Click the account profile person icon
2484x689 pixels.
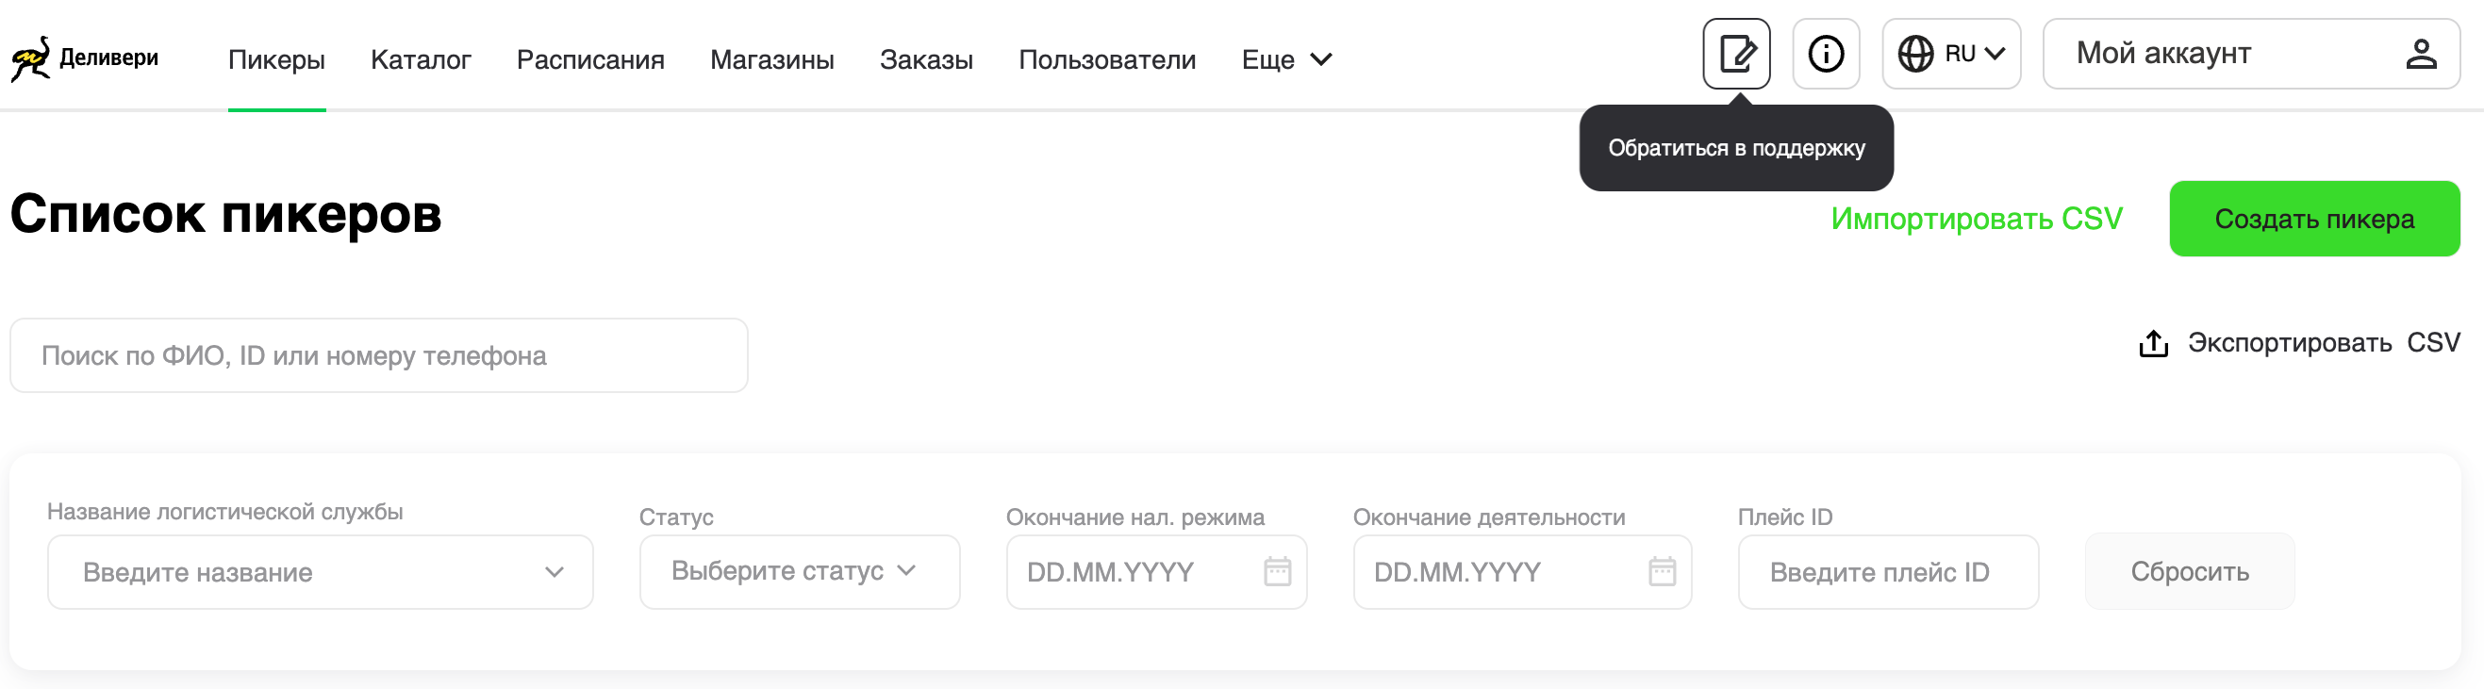click(2419, 54)
